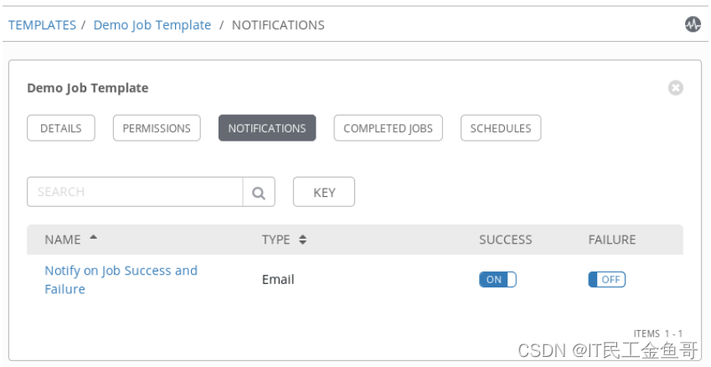This screenshot has height=367, width=711.
Task: Open the activity stream icon
Action: [x=693, y=24]
